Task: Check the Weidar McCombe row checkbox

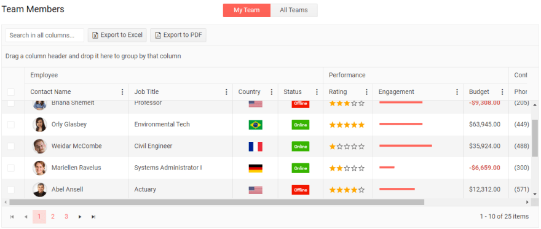Action: click(11, 146)
